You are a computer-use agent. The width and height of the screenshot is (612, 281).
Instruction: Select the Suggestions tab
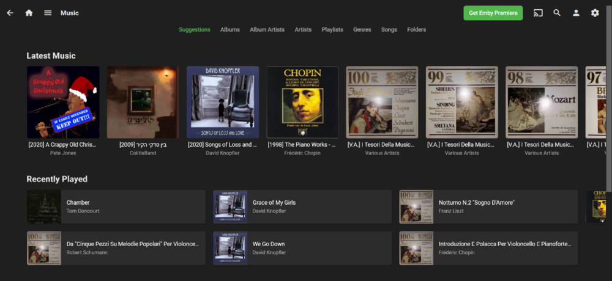pyautogui.click(x=195, y=29)
